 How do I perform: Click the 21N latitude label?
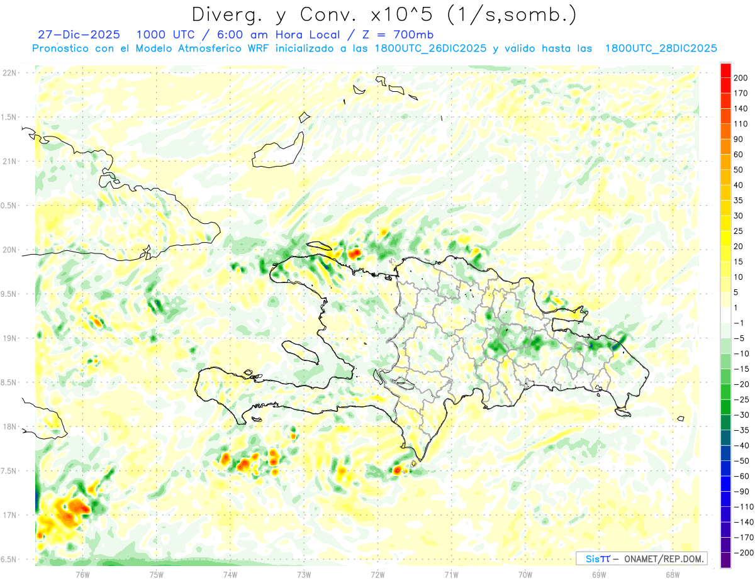click(x=9, y=161)
